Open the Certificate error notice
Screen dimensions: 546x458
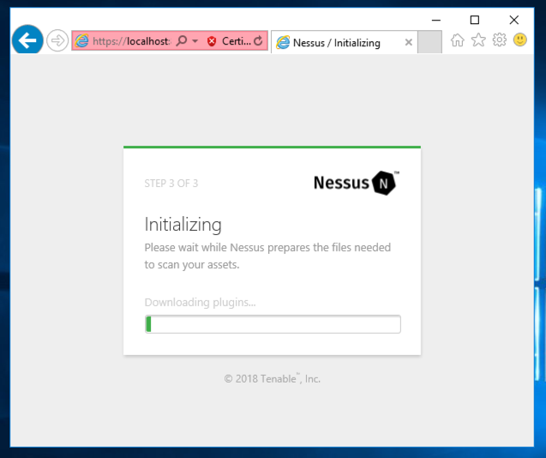pyautogui.click(x=236, y=41)
